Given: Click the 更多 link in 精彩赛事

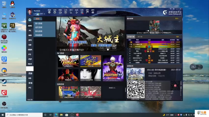Looking at the screenshot, I should (177, 18).
